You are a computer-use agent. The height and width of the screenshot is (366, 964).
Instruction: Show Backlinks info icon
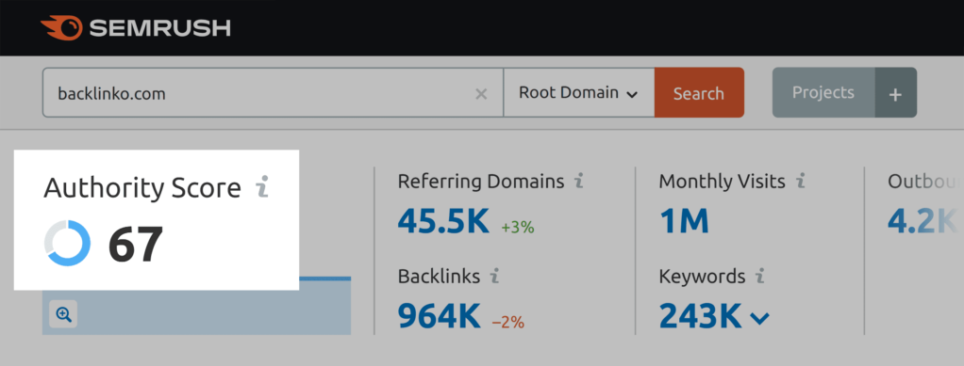[x=494, y=277]
